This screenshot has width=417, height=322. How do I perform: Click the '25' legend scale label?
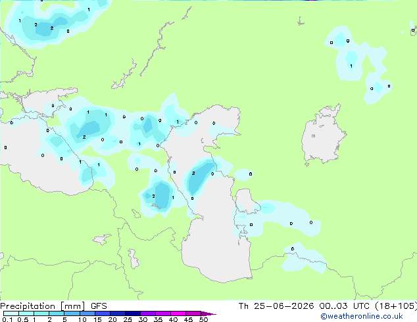[x=128, y=319]
